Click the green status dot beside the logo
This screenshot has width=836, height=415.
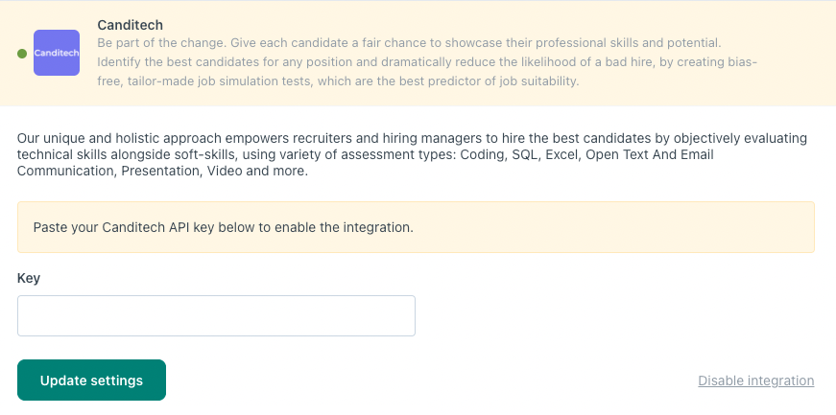22,54
